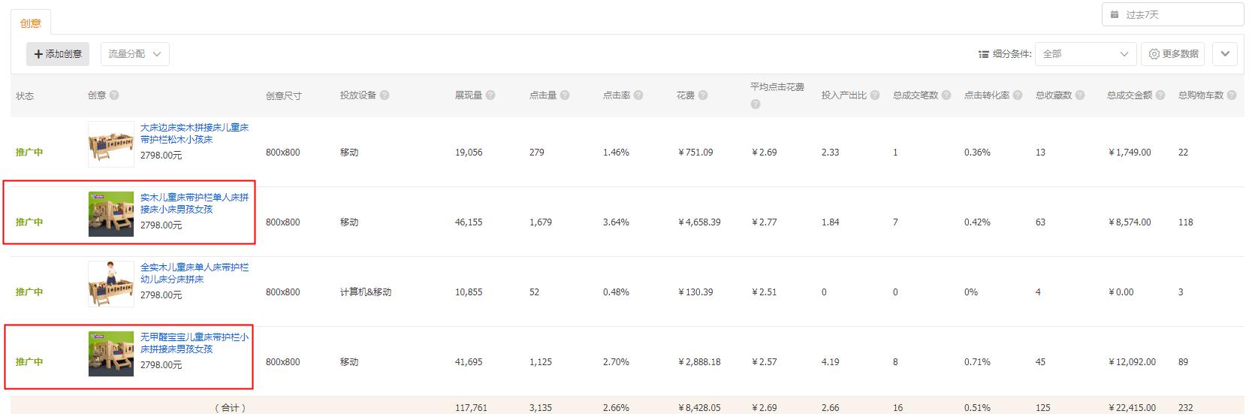Open creative link 实木儿童床带护栏单人床拼接床

point(195,204)
